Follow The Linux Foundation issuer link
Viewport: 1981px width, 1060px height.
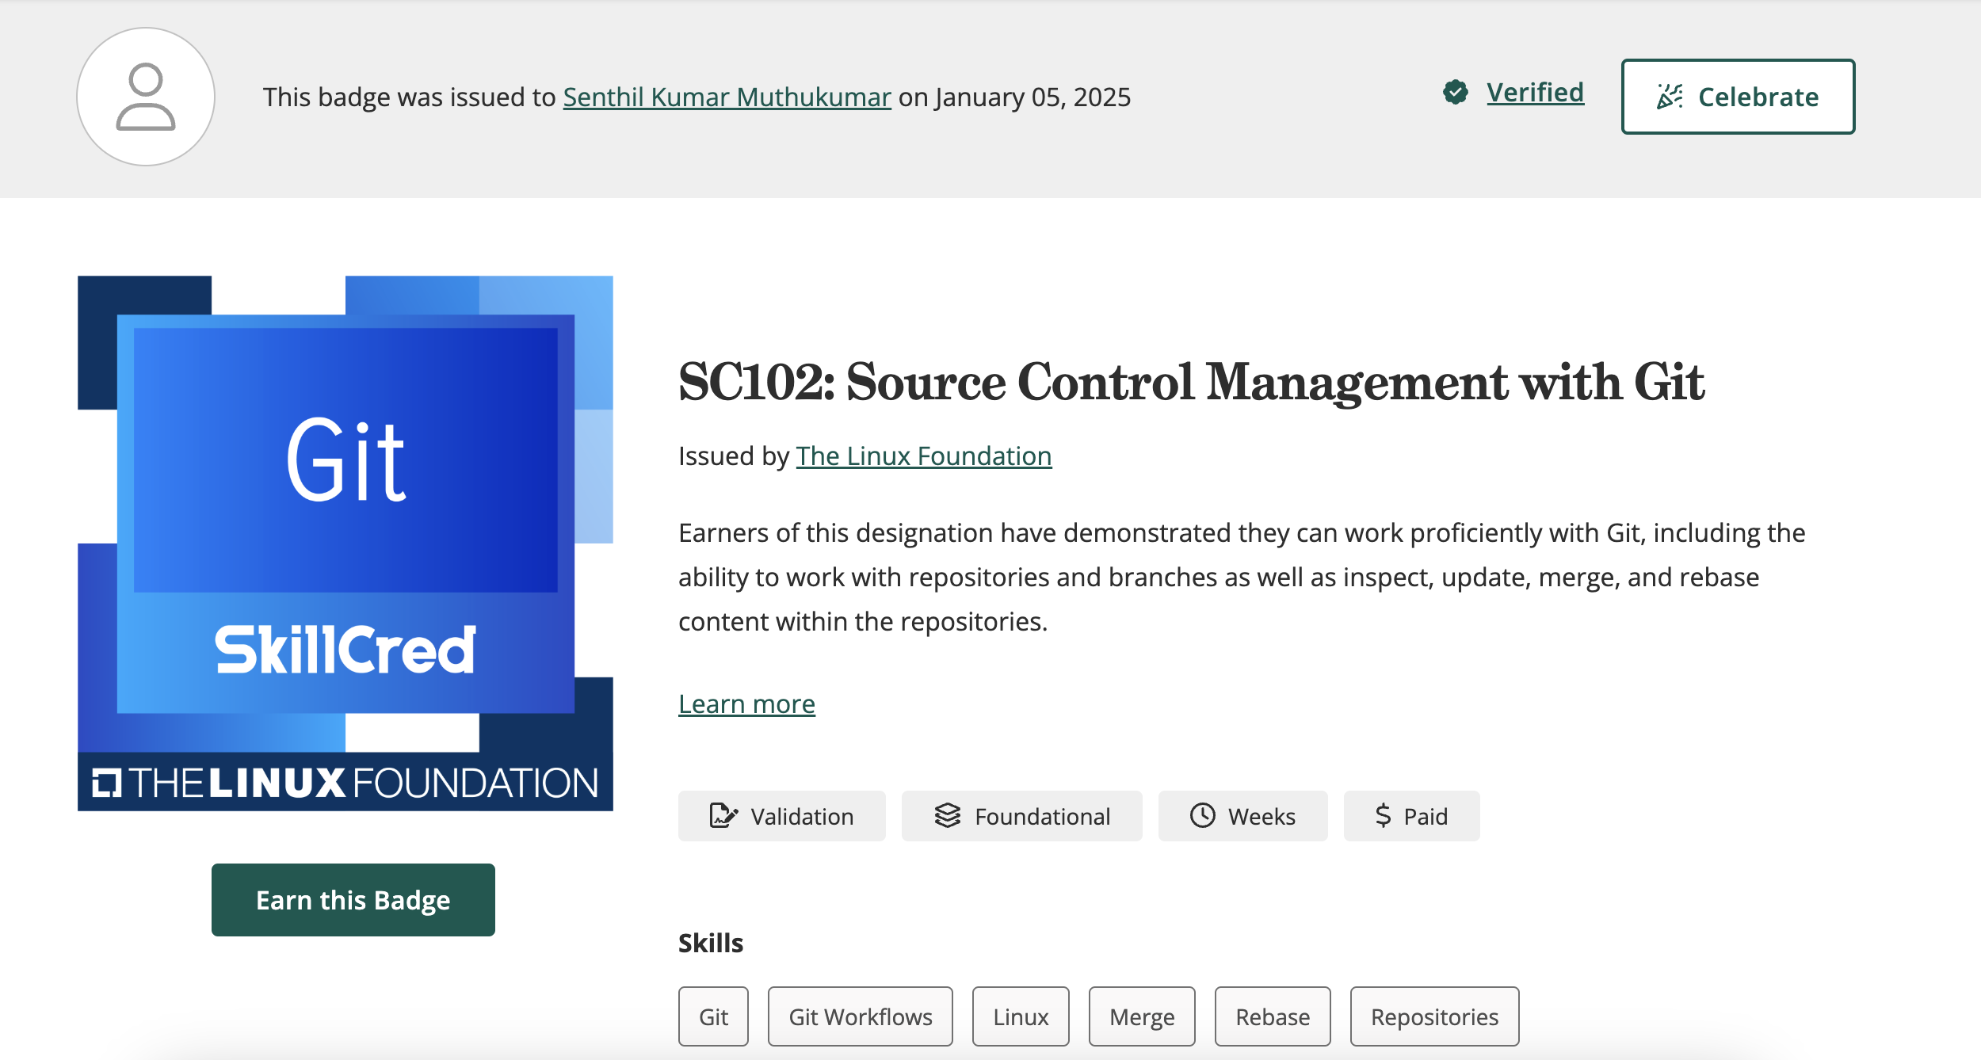click(x=923, y=456)
